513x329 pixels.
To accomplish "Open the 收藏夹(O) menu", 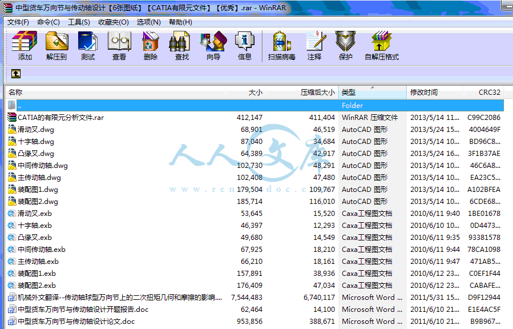I will [113, 22].
